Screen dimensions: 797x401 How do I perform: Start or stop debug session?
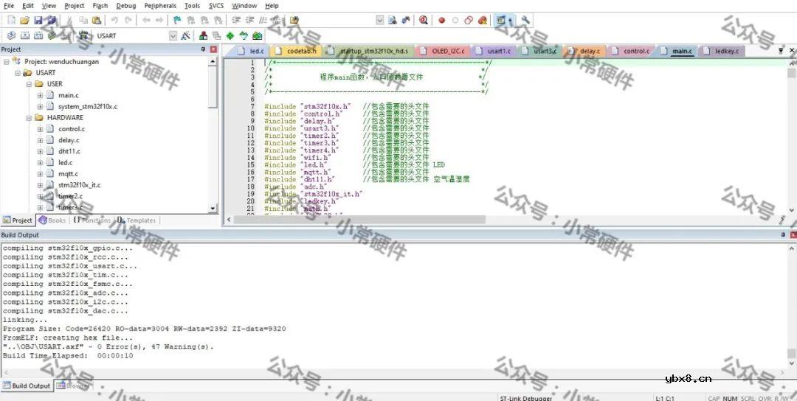click(424, 21)
